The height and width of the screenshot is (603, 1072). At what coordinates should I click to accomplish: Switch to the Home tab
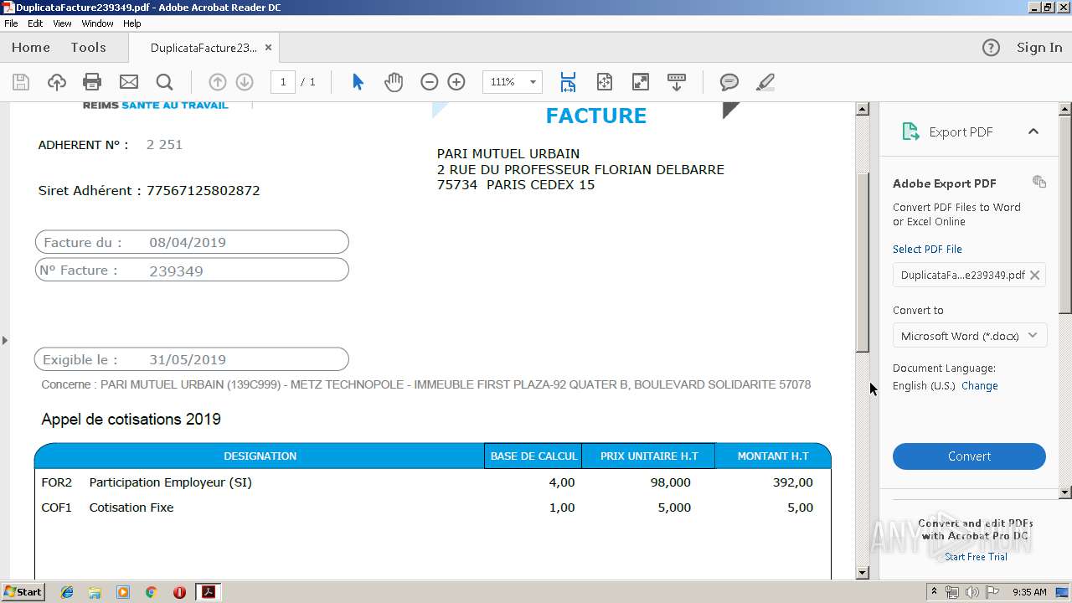point(31,48)
